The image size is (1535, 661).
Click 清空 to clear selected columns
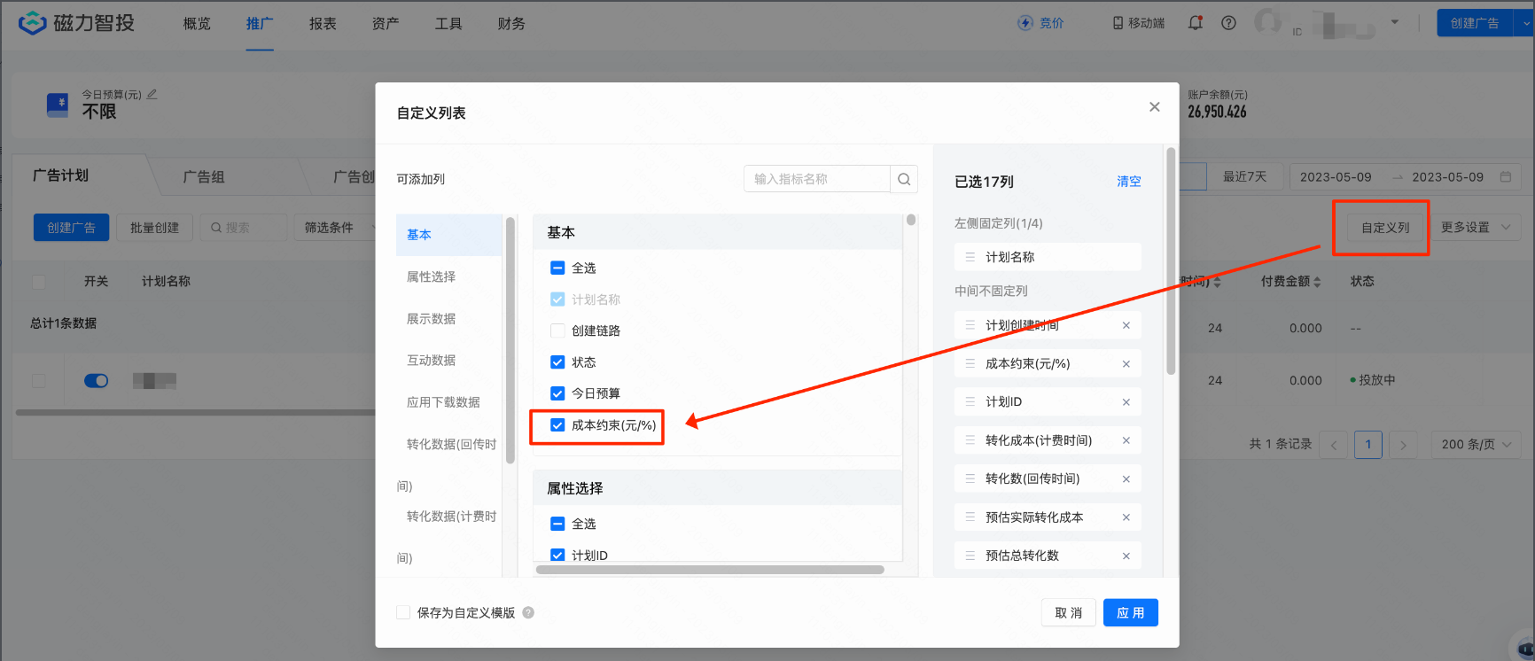1128,182
